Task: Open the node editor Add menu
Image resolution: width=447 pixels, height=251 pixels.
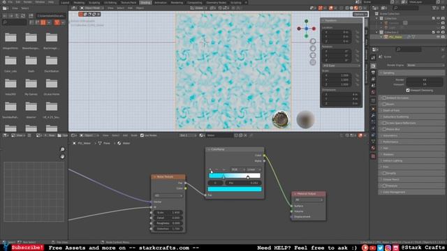Action: [125, 135]
